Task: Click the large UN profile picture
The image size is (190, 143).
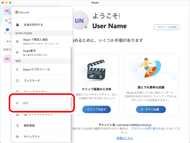Action: click(x=79, y=21)
